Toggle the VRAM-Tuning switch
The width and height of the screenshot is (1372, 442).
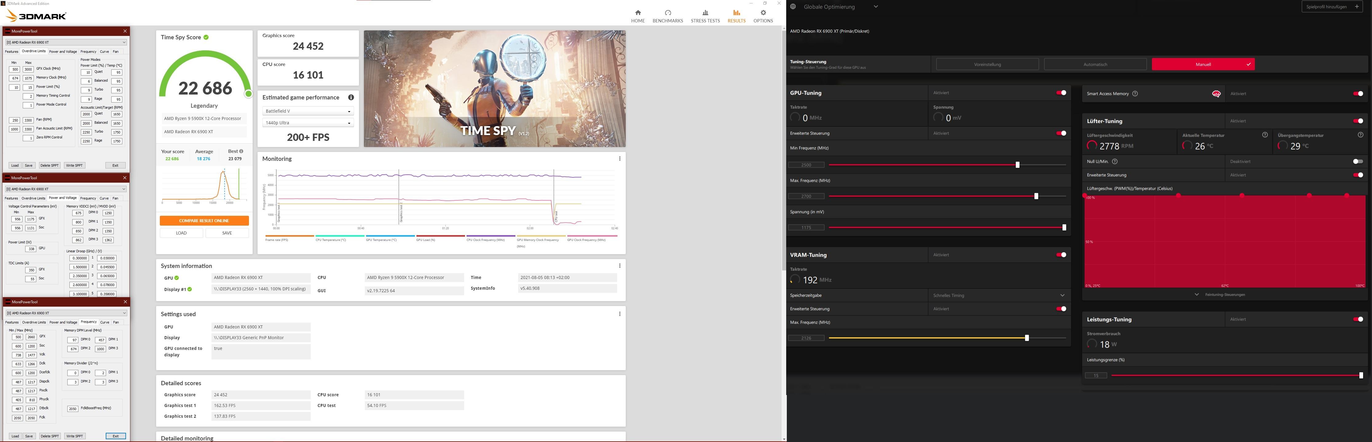[1061, 255]
